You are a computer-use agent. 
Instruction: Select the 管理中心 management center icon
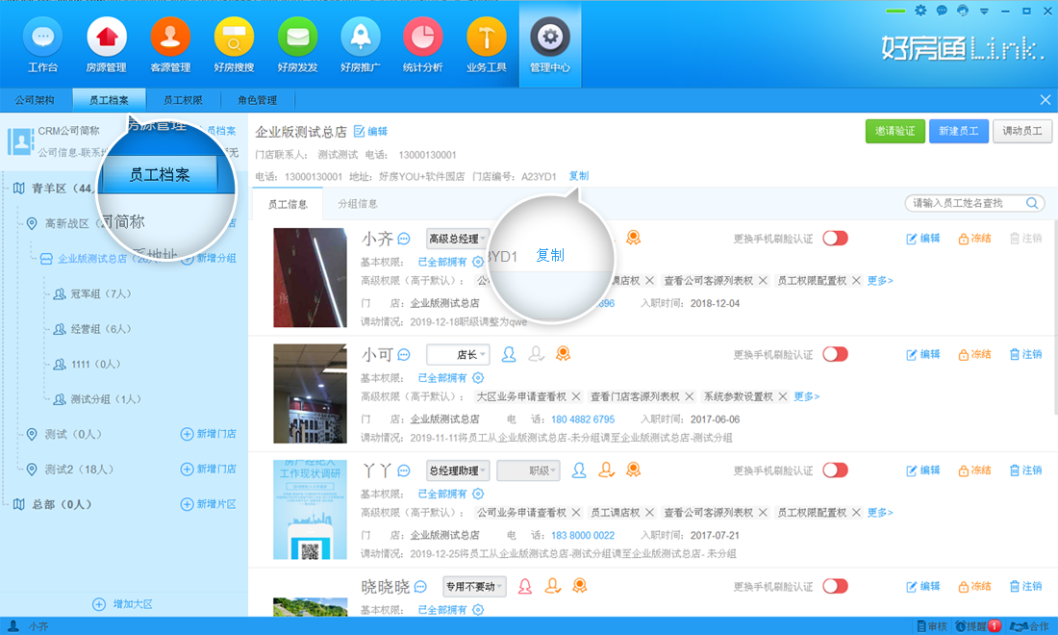click(549, 44)
